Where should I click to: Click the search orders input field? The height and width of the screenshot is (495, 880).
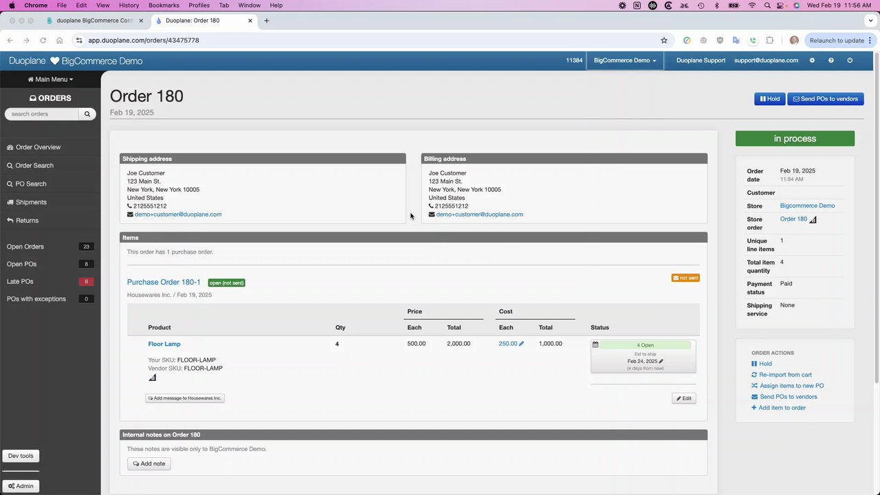42,114
